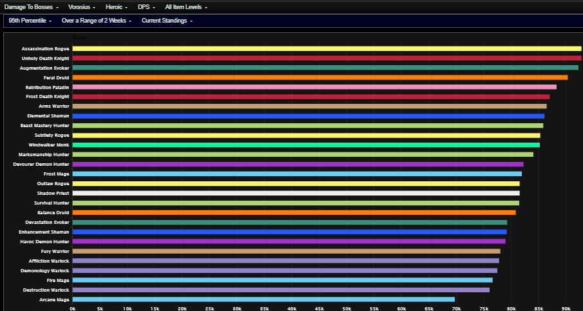583x311 pixels.
Task: Click the Shadow Priest label
Action: (x=53, y=194)
